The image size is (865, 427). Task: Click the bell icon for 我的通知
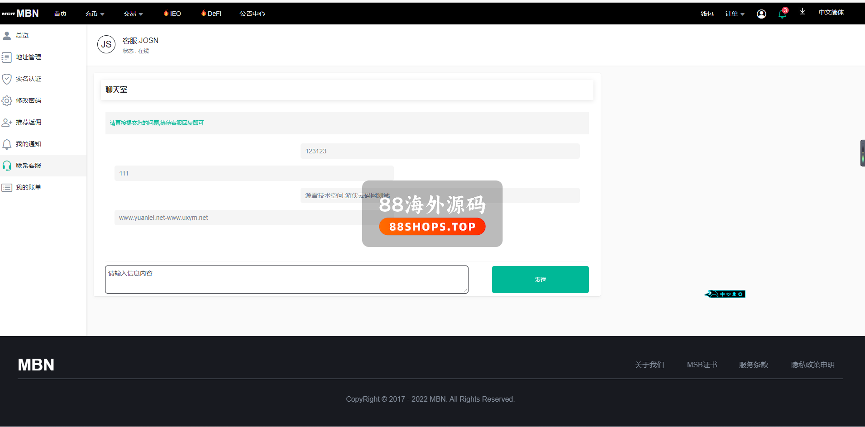tap(7, 144)
